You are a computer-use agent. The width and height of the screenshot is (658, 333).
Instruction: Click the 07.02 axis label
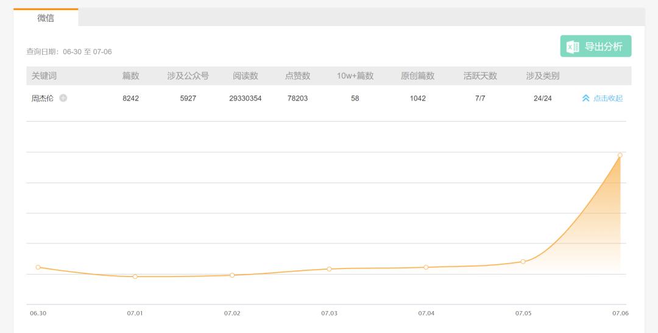[x=232, y=314]
